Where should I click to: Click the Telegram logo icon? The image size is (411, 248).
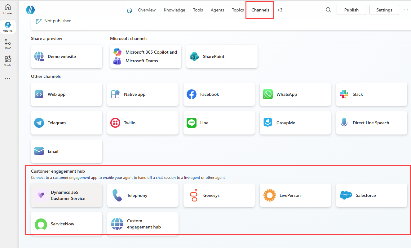(39, 123)
